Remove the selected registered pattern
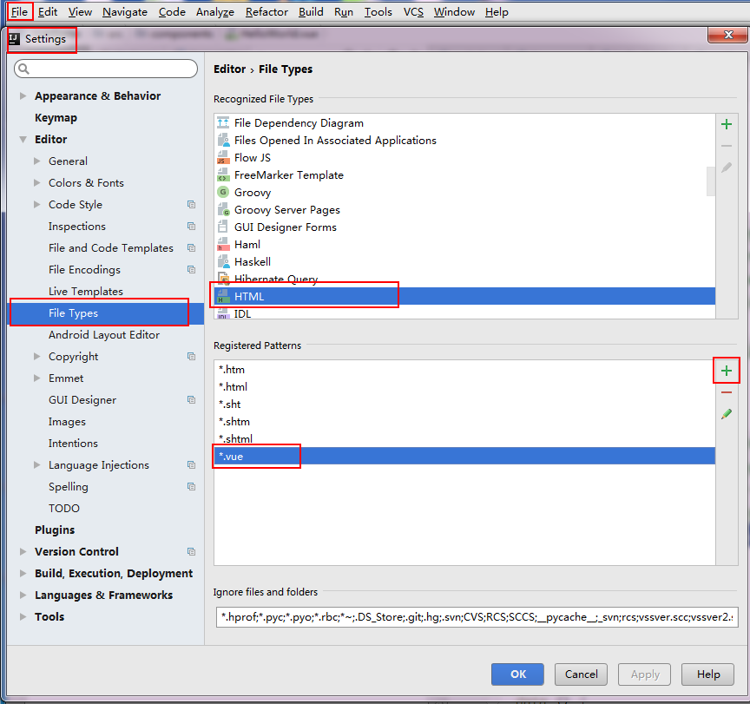The image size is (750, 704). tap(727, 392)
